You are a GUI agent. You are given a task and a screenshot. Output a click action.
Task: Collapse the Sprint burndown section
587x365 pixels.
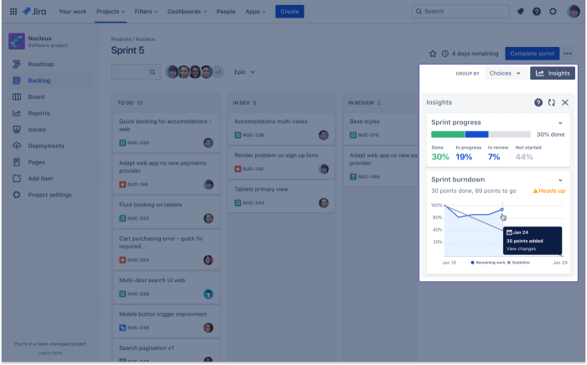tap(560, 180)
